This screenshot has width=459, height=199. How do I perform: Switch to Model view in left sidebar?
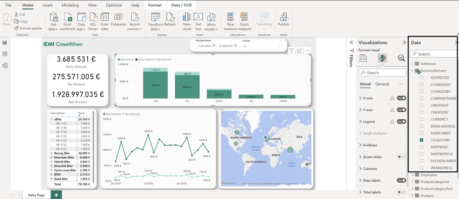click(x=5, y=65)
